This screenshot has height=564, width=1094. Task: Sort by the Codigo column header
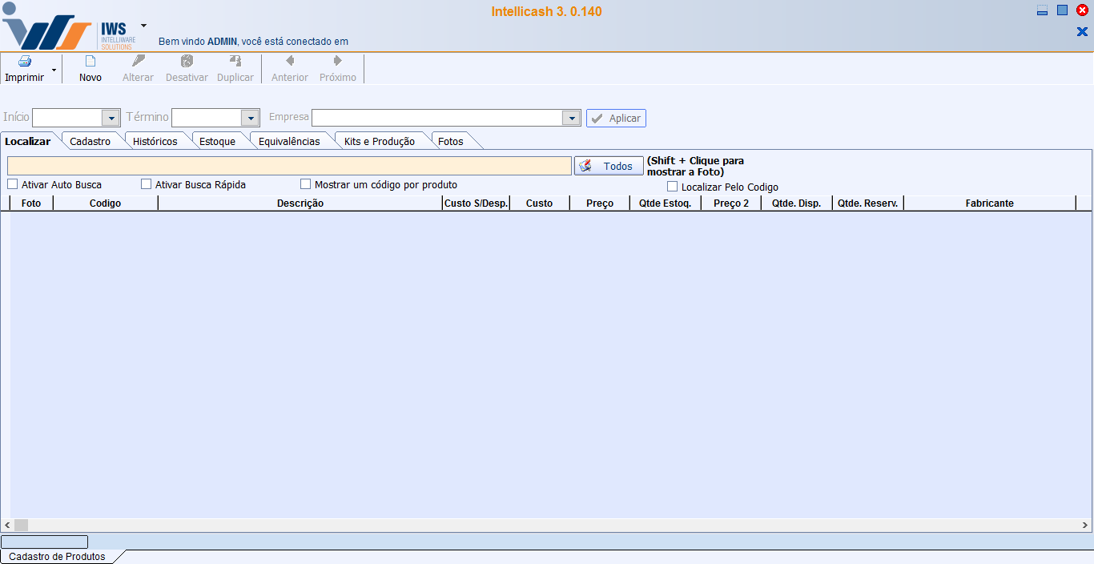point(106,203)
